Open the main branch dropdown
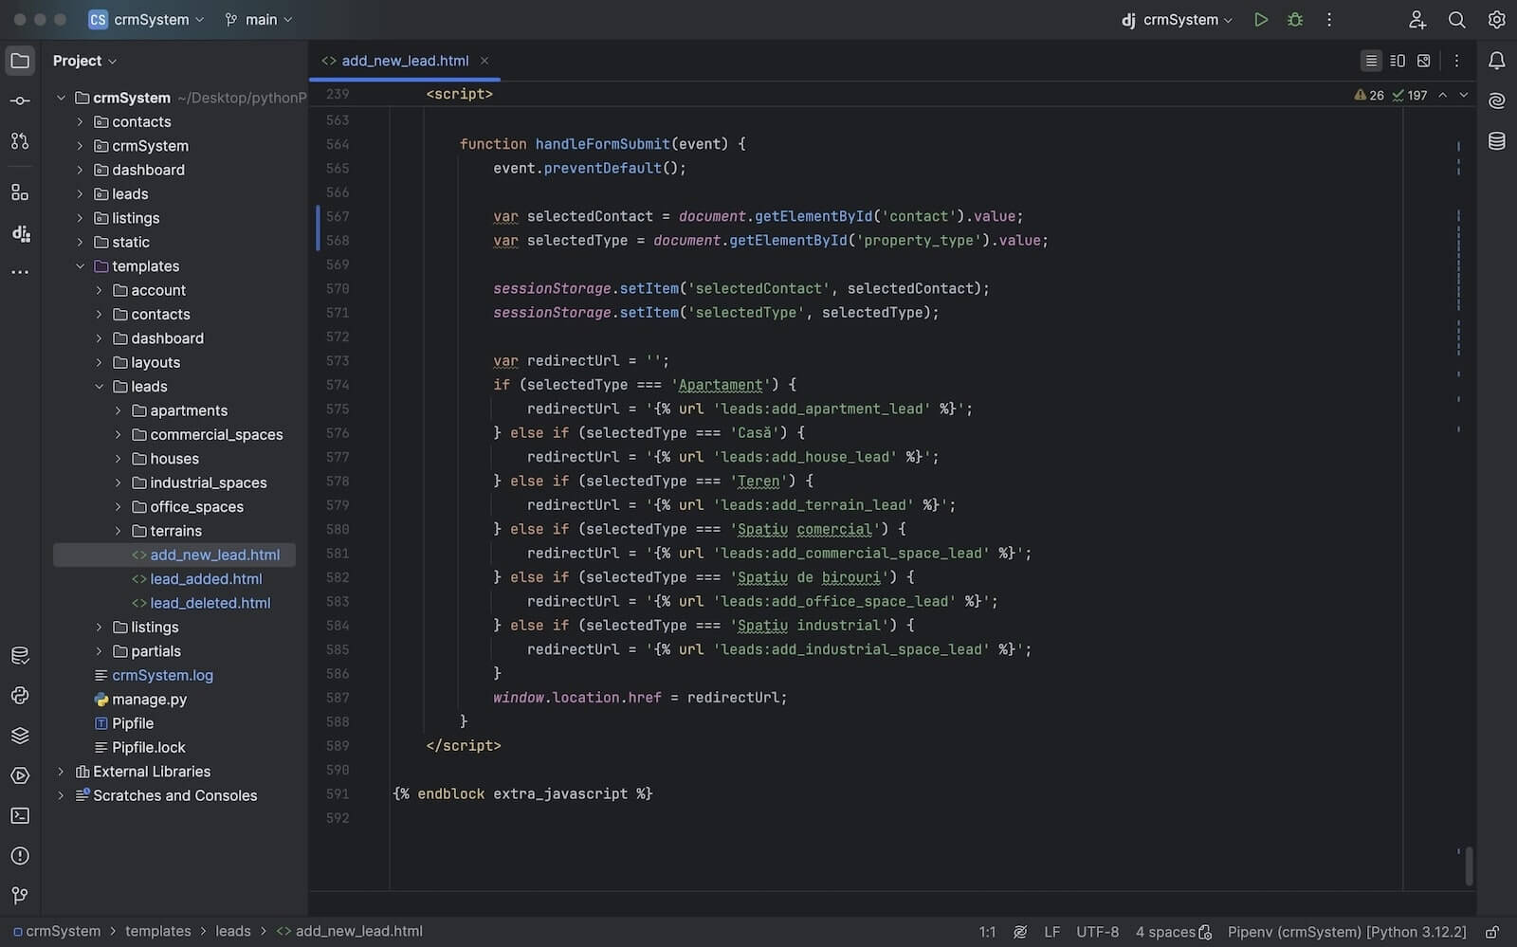 click(259, 20)
